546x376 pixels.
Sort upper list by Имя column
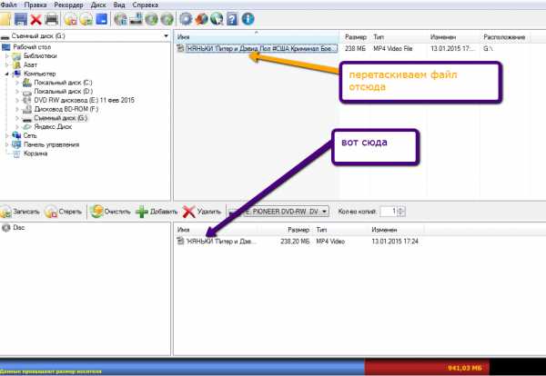click(x=256, y=37)
